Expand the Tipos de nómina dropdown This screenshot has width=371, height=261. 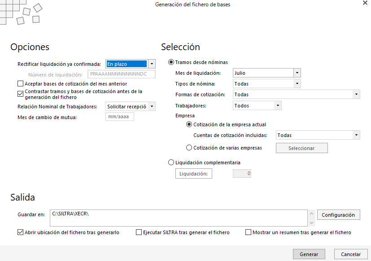tap(297, 83)
